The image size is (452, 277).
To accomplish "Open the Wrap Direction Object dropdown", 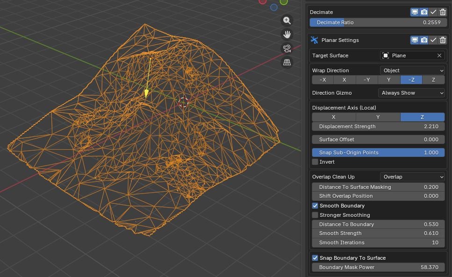I will pyautogui.click(x=411, y=70).
